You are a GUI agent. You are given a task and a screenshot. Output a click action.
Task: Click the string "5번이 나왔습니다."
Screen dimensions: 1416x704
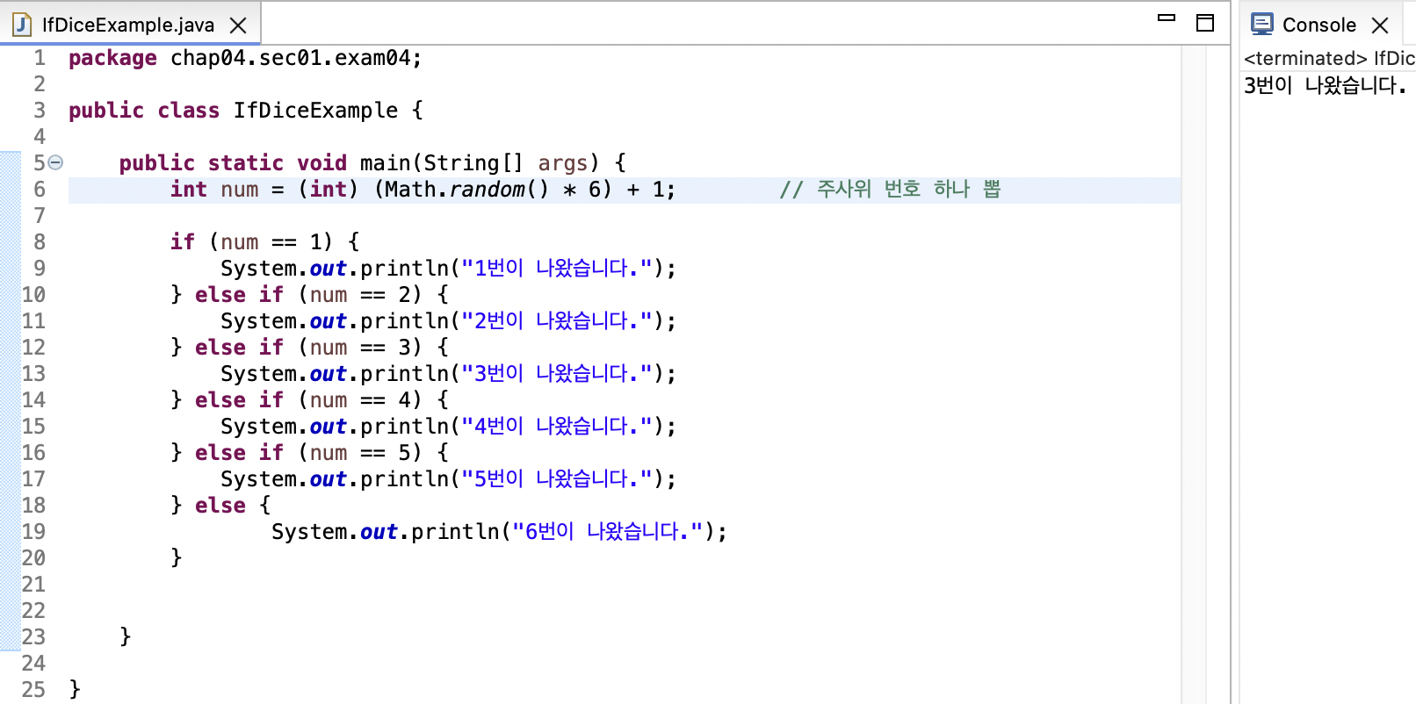(x=558, y=479)
